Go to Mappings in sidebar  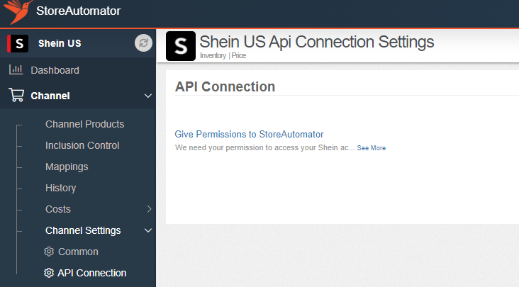[x=67, y=167]
